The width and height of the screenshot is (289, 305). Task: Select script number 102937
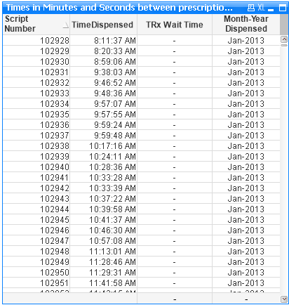(x=55, y=136)
